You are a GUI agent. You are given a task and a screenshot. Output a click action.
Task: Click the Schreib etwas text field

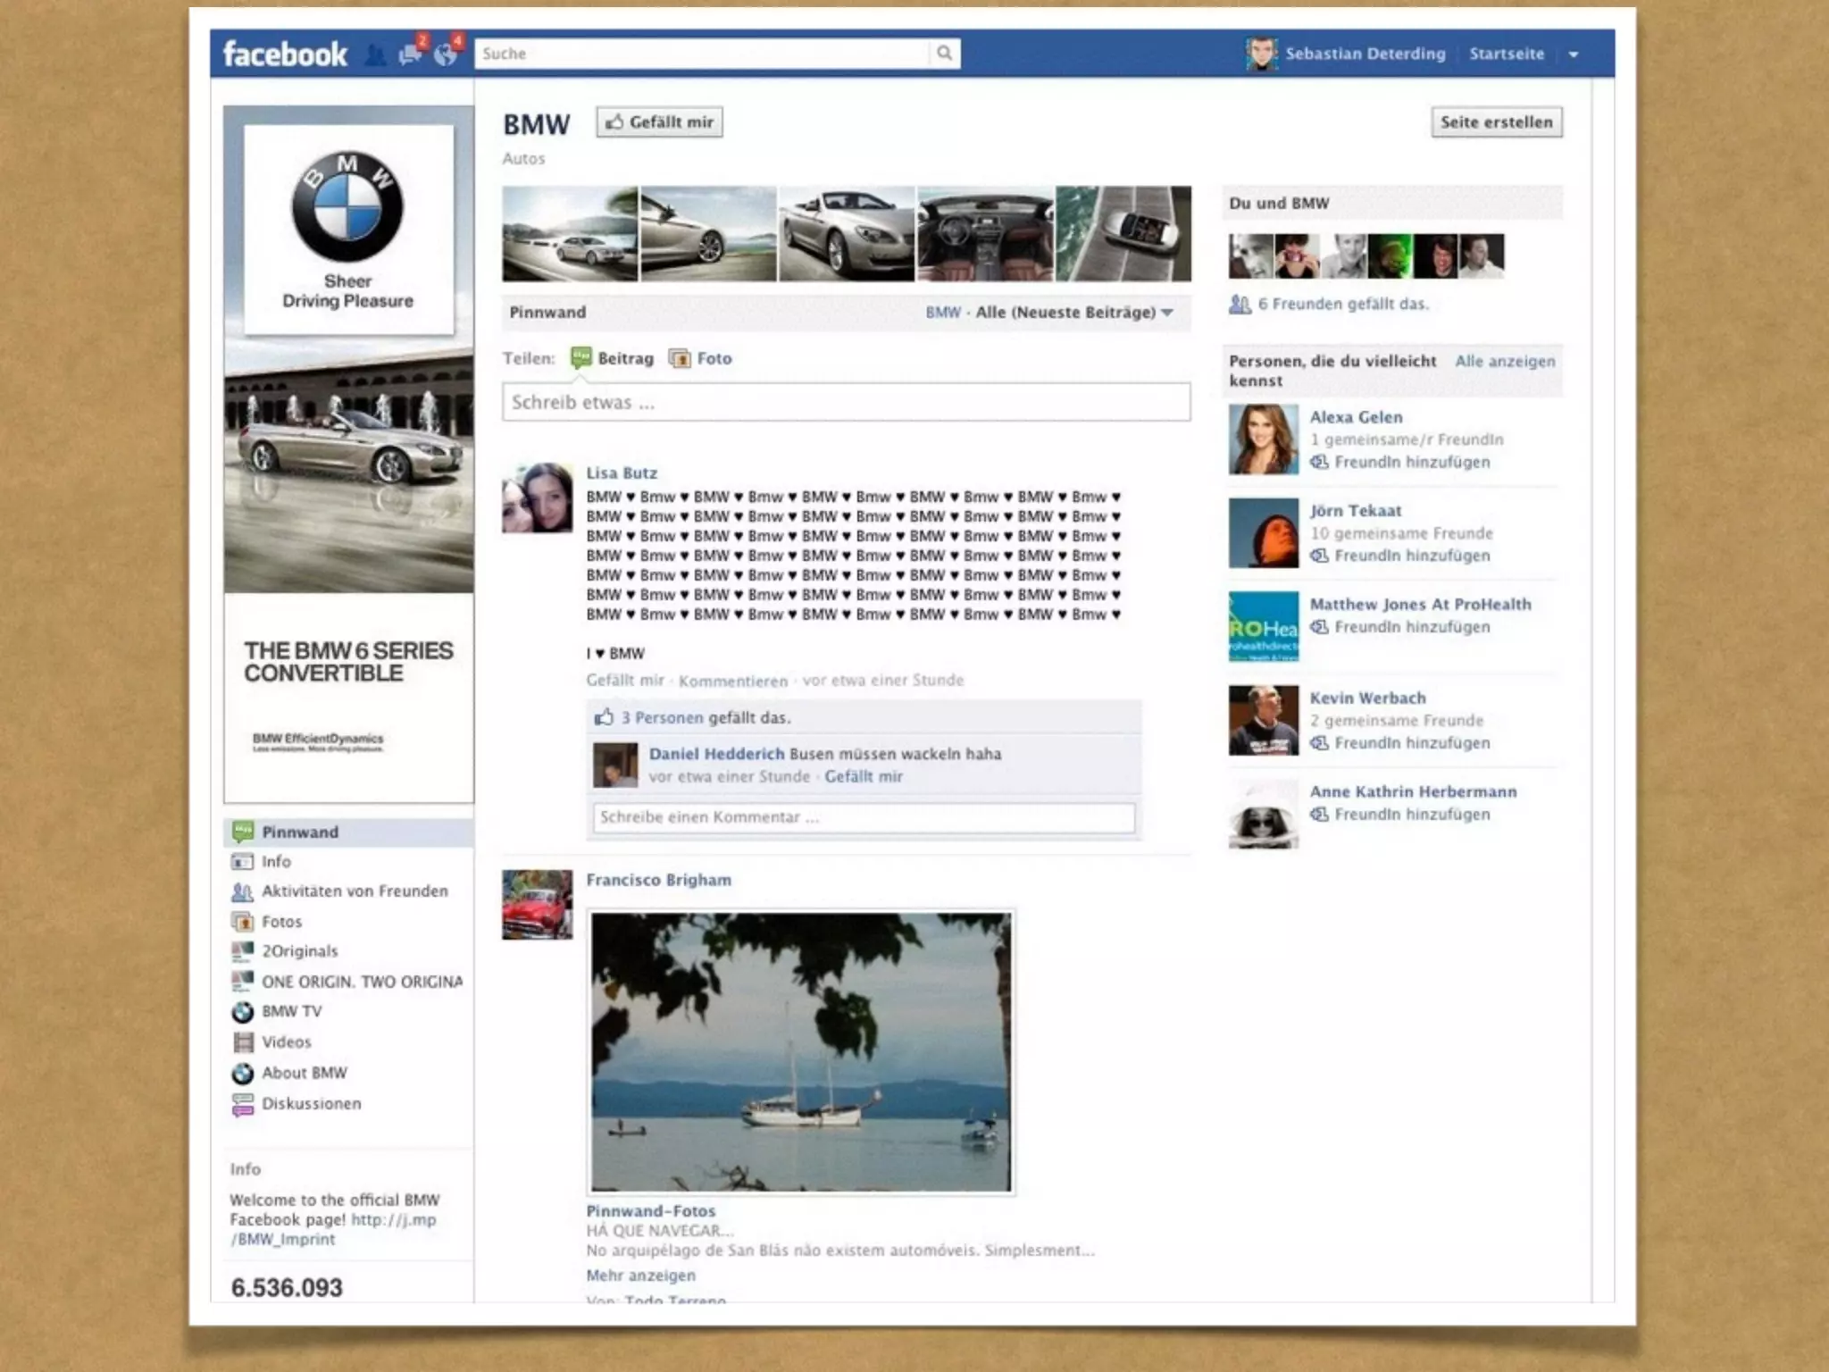coord(846,403)
